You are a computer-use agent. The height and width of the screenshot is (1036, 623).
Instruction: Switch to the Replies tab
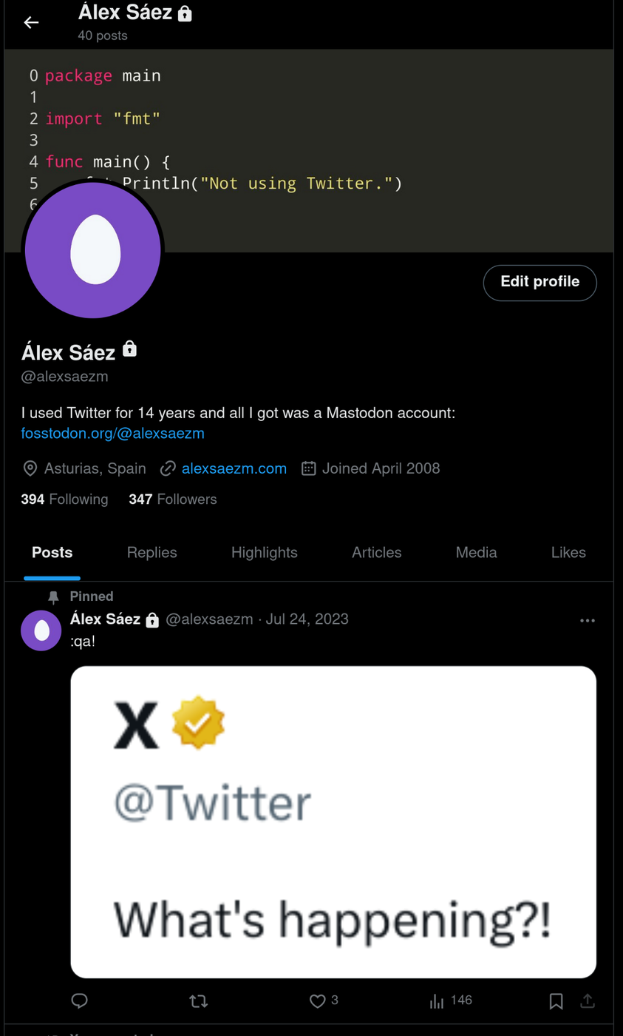click(x=152, y=552)
